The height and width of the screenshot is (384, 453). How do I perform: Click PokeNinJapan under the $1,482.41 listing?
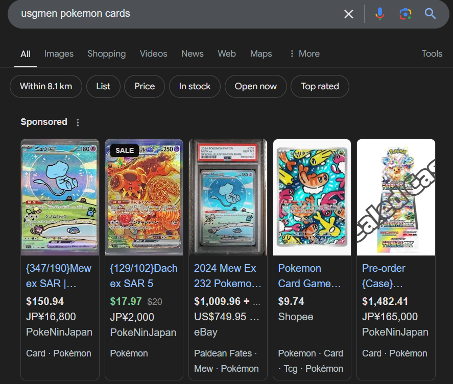(x=395, y=332)
